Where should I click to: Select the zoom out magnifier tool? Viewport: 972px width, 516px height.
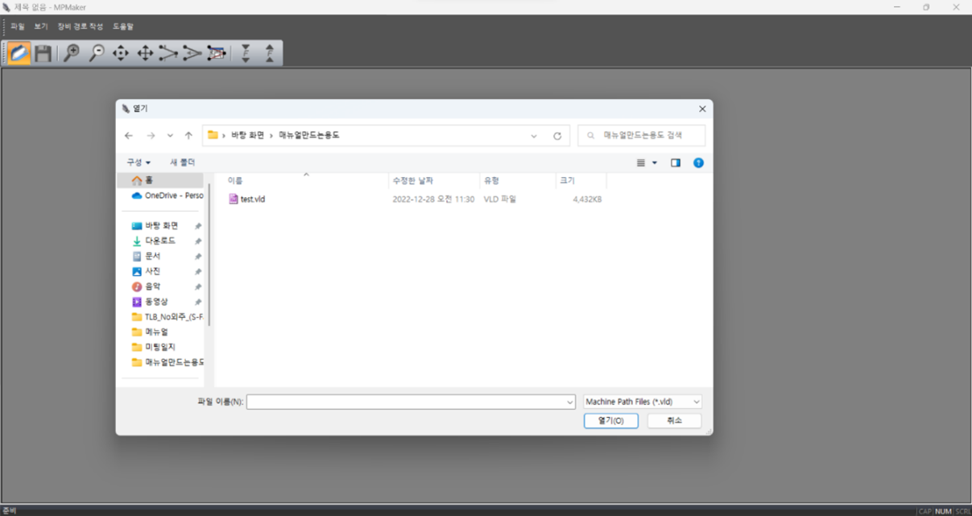(x=97, y=54)
